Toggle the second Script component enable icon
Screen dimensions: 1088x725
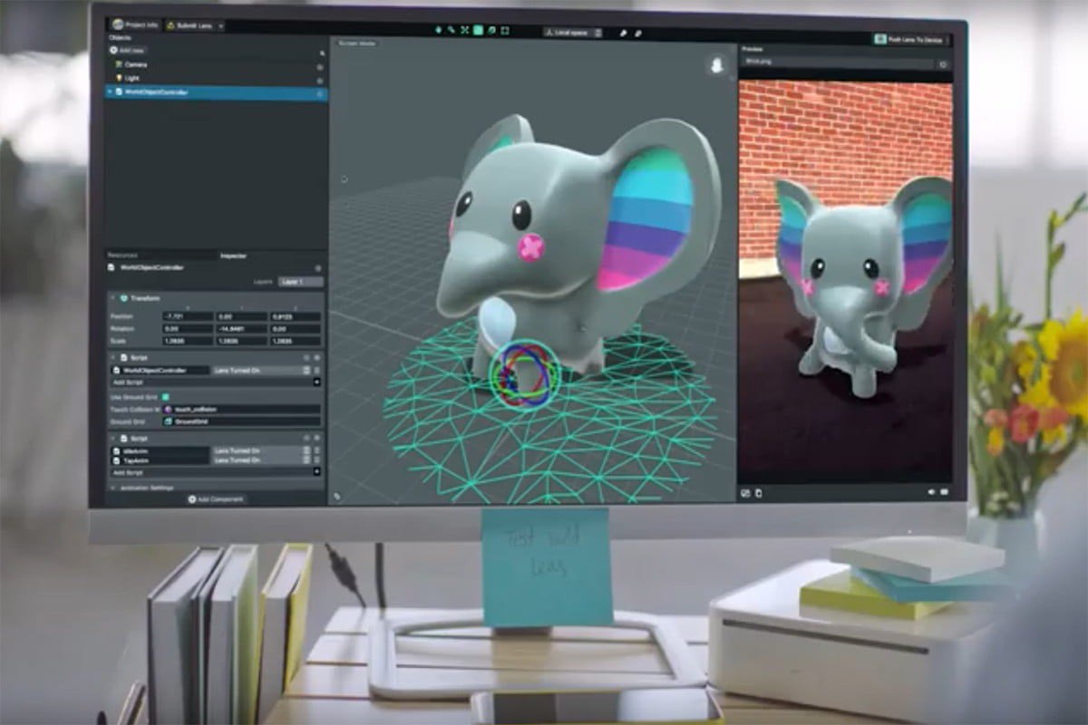[x=306, y=438]
